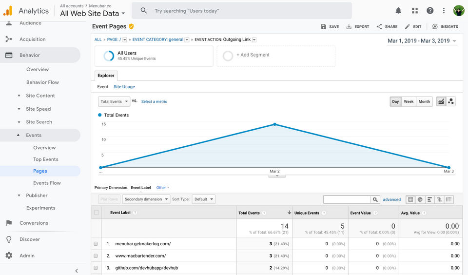
Task: Click the search magnifier button in table filter
Action: (375, 199)
